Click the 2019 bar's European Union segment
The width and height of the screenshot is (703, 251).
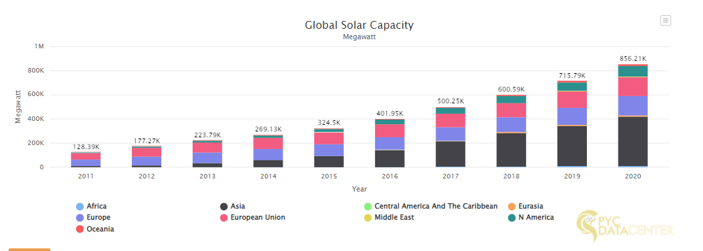click(x=572, y=99)
